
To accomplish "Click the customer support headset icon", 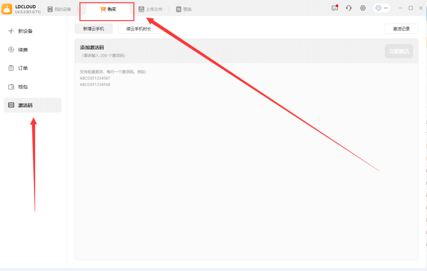I will [349, 8].
